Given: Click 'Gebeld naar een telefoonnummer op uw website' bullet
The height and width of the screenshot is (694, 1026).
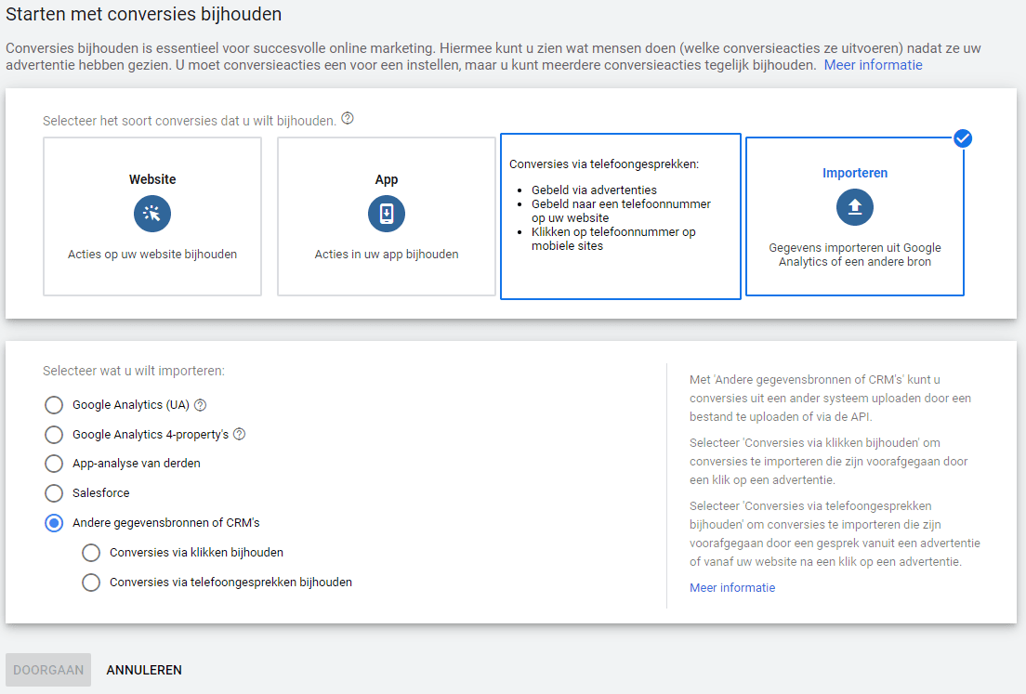Looking at the screenshot, I should [621, 211].
